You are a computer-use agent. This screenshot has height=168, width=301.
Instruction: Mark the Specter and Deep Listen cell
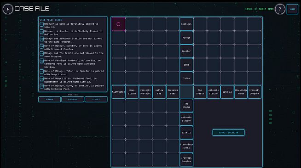tap(132, 51)
